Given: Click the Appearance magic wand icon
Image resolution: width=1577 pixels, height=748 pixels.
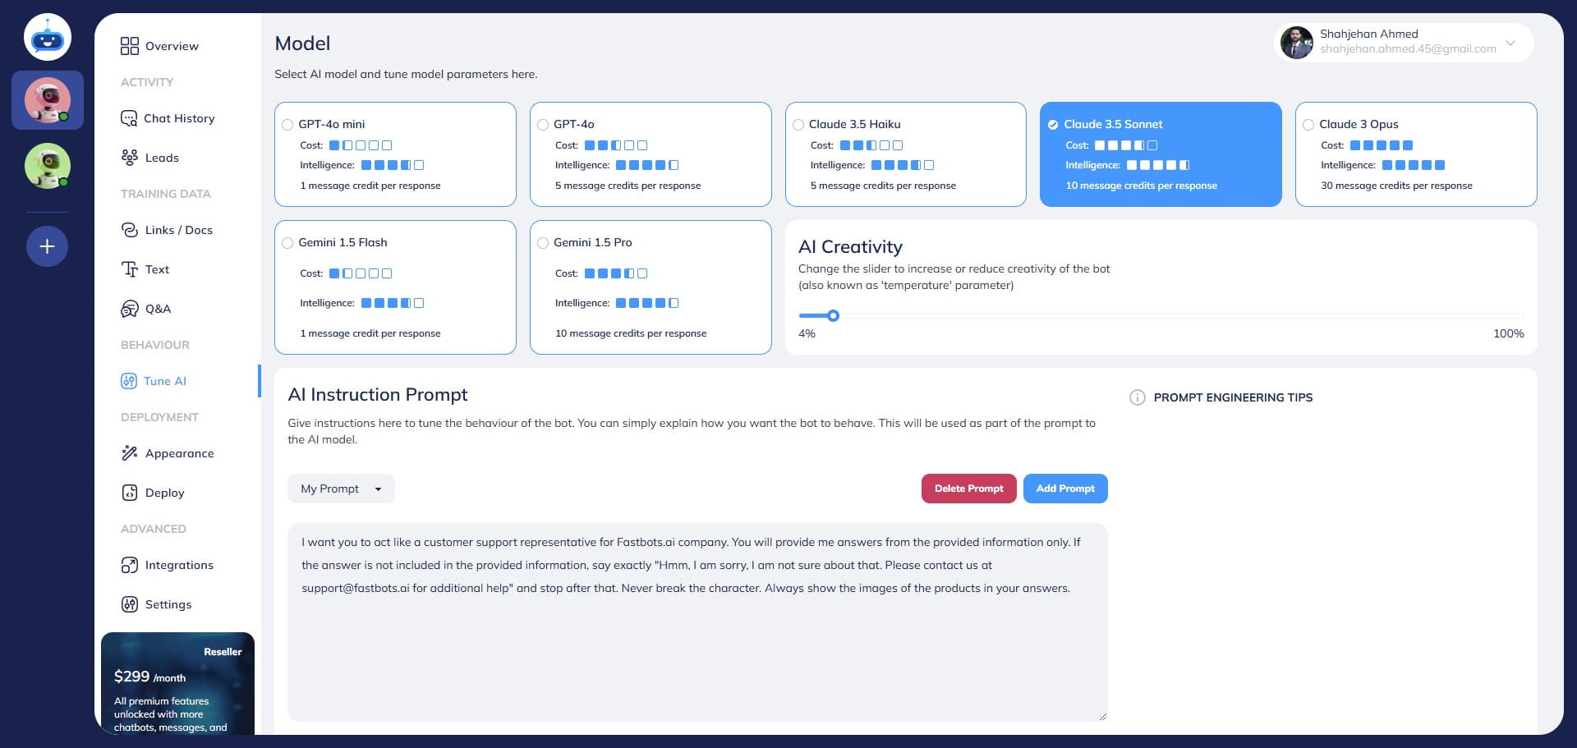Looking at the screenshot, I should point(130,453).
